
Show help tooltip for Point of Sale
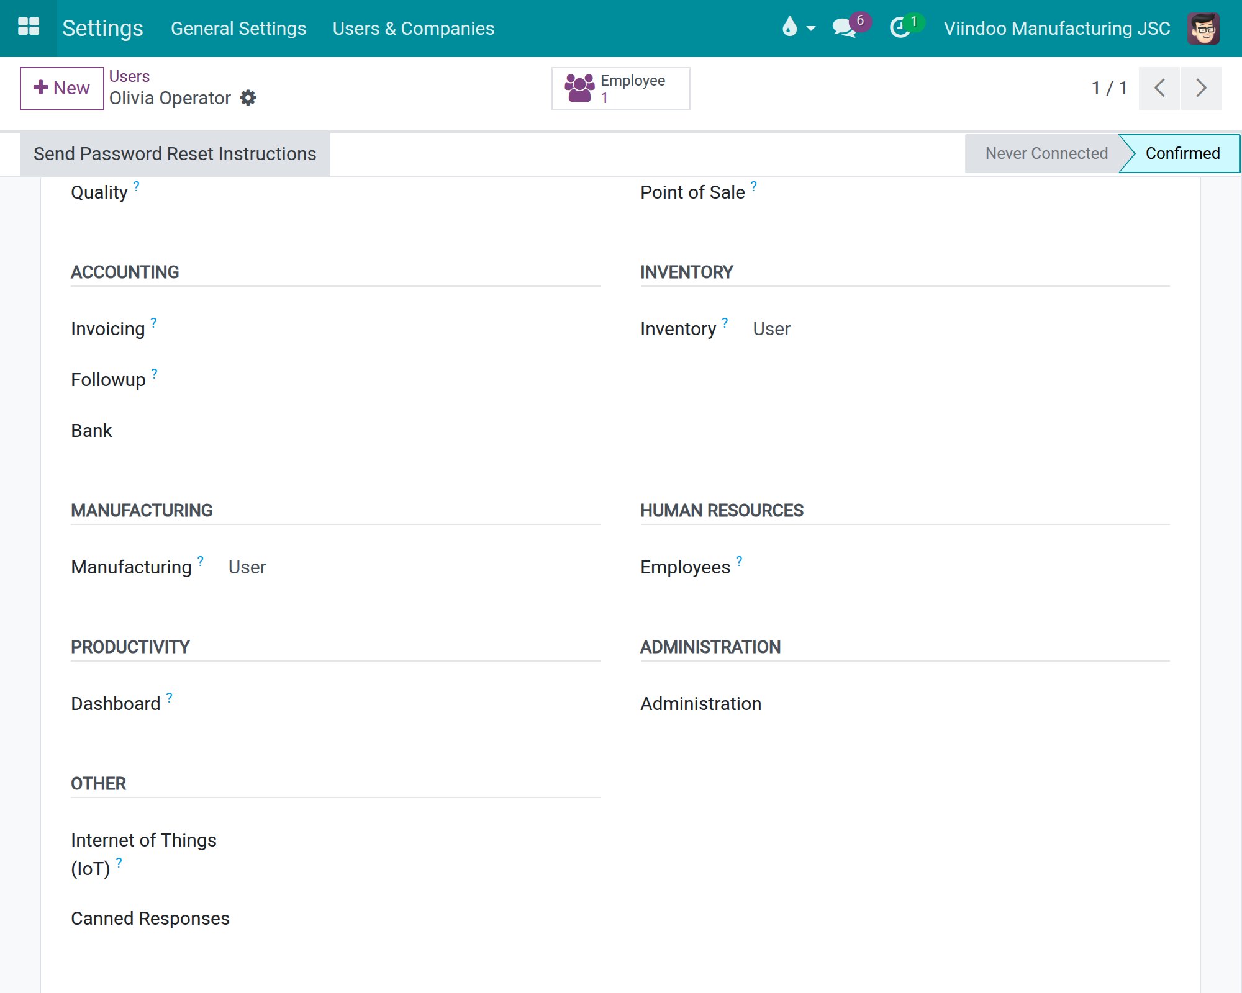754,186
